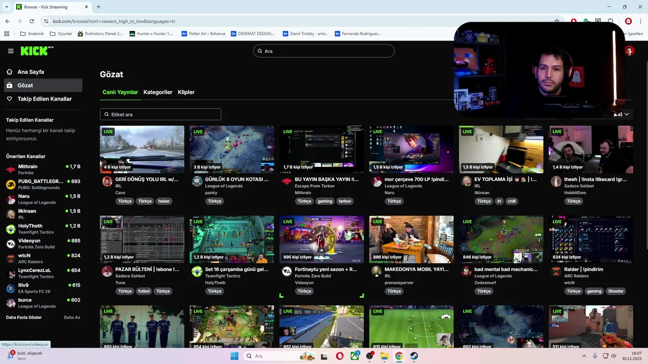Click the panky channel avatar

click(x=197, y=181)
